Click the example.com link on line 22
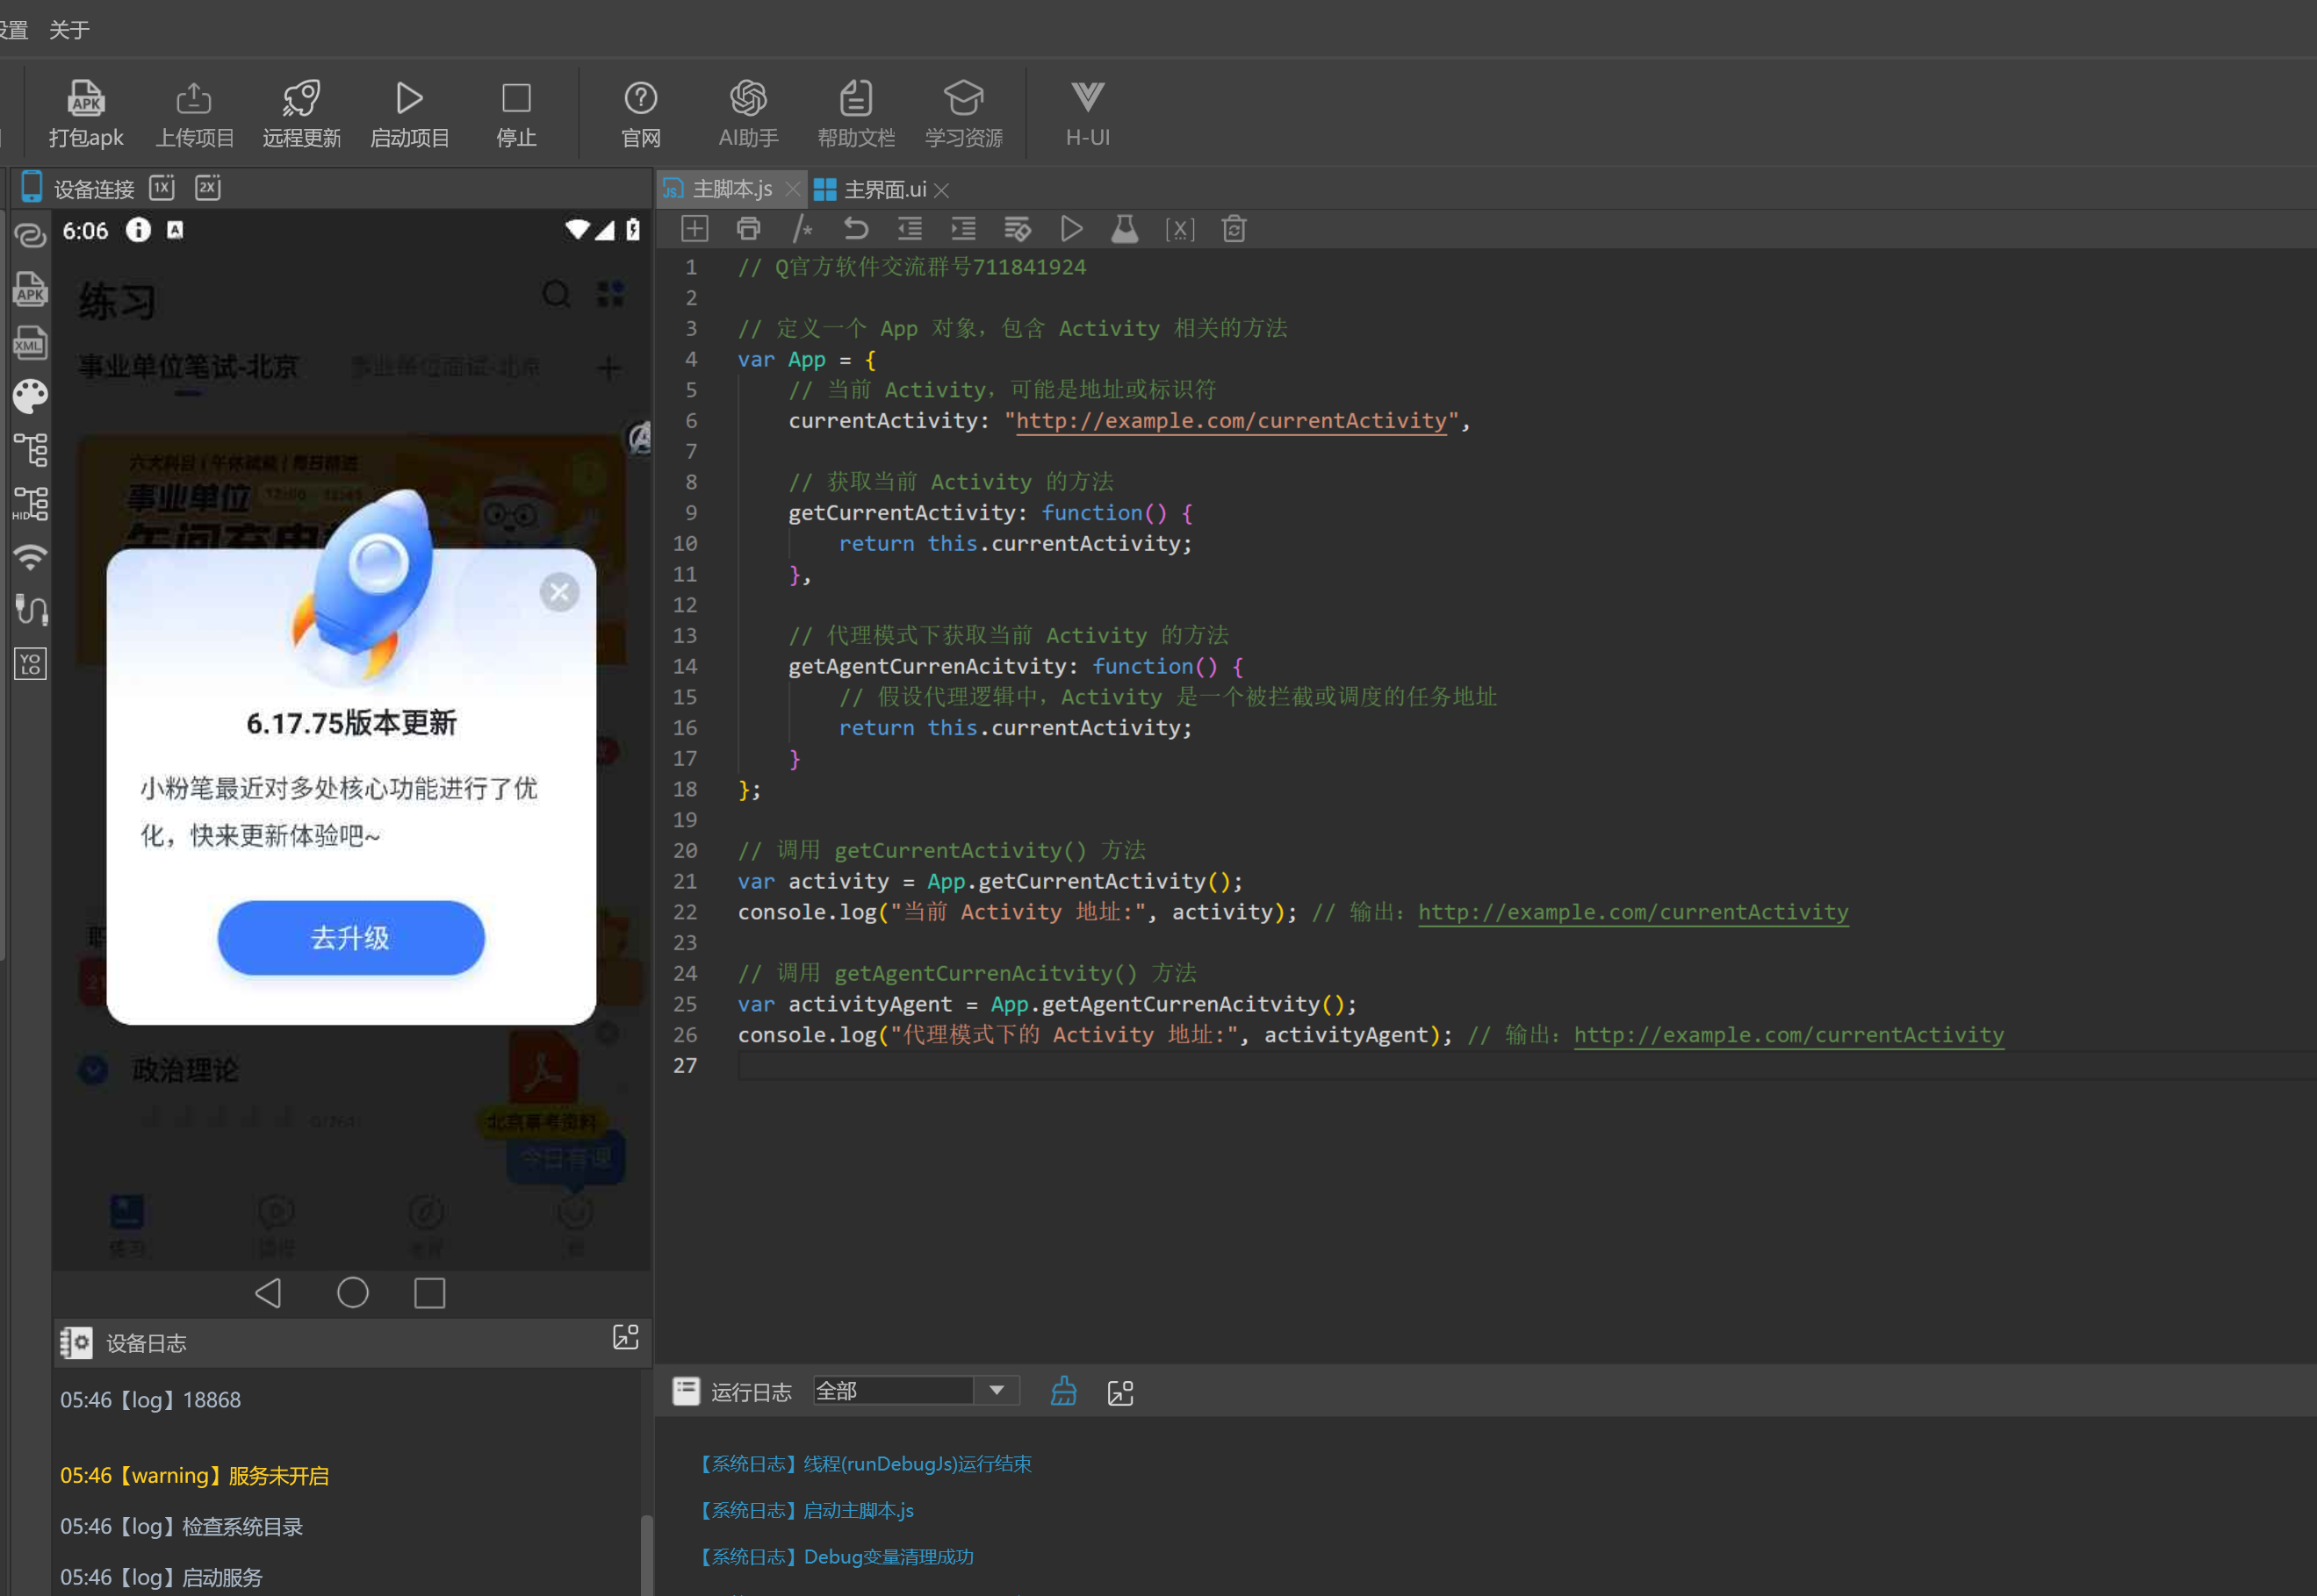The width and height of the screenshot is (2317, 1596). point(1633,912)
